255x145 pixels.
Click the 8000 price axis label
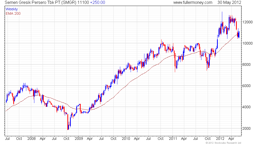point(246,64)
